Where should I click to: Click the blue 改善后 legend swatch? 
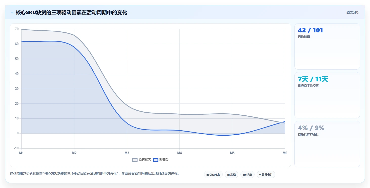point(156,160)
